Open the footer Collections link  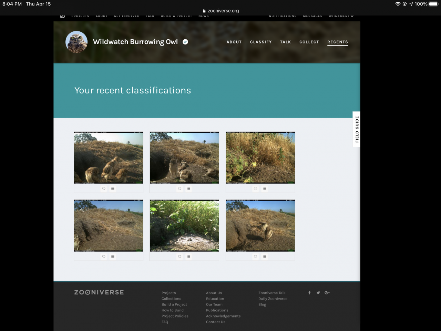point(171,299)
